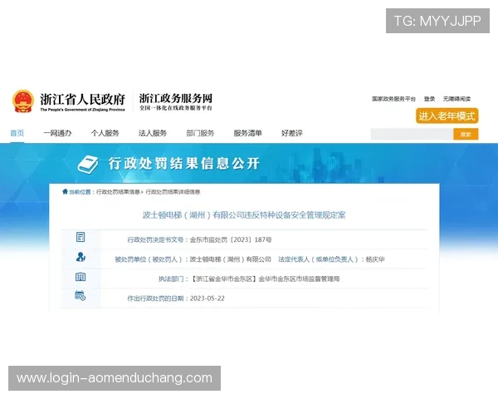The width and height of the screenshot is (498, 399).
Task: Open the 首页 tab
Action: [x=17, y=133]
